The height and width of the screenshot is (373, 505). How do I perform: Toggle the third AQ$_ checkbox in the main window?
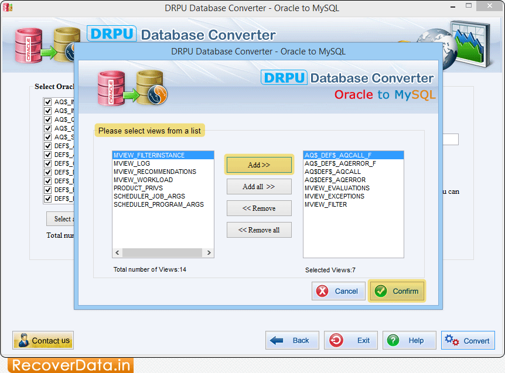[x=47, y=119]
